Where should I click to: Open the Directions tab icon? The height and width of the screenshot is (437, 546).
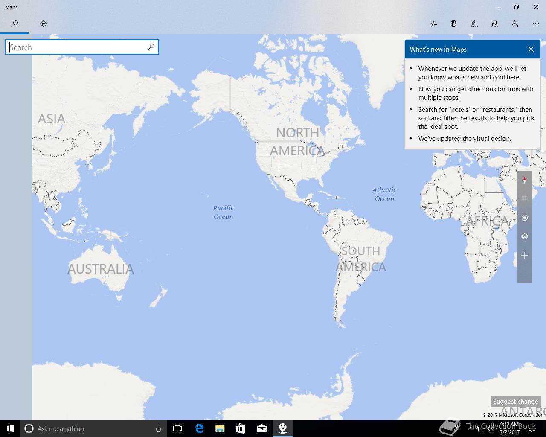point(44,24)
